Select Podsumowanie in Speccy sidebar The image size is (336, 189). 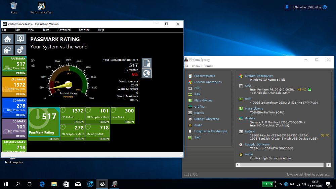pyautogui.click(x=204, y=76)
